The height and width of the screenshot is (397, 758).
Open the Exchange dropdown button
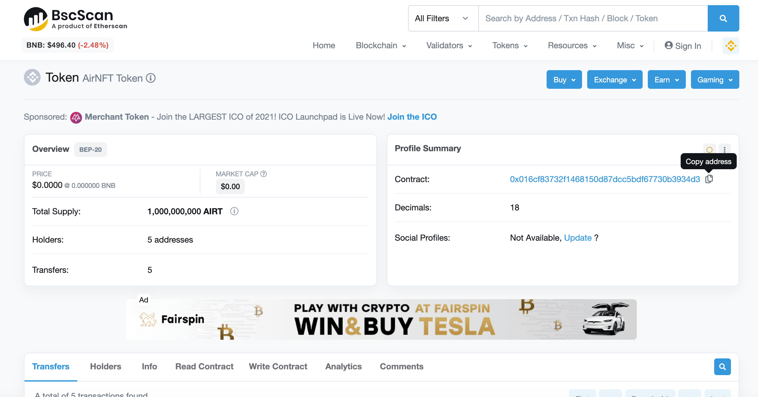[615, 79]
